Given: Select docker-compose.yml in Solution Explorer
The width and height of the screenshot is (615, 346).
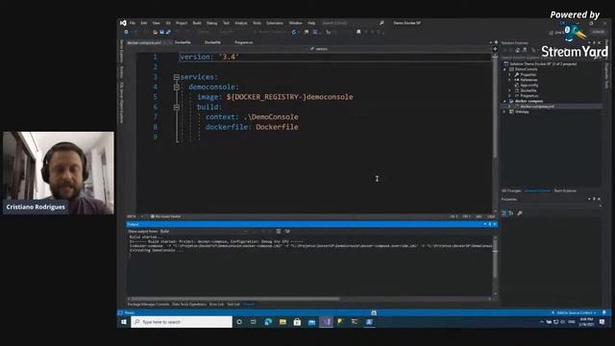Looking at the screenshot, I should 536,107.
